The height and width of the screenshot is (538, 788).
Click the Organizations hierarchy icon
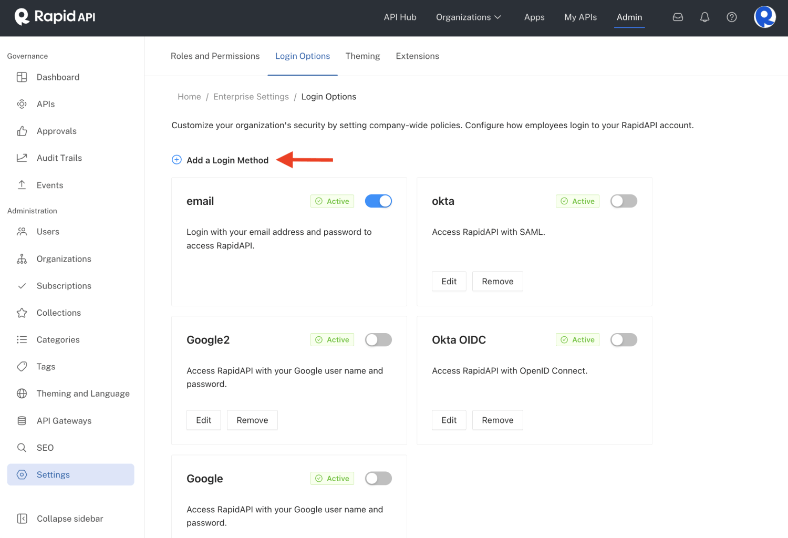(x=22, y=259)
